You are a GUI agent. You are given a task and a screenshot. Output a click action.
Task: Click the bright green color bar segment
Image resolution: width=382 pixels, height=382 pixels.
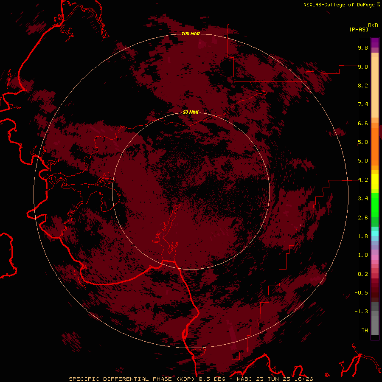click(375, 205)
